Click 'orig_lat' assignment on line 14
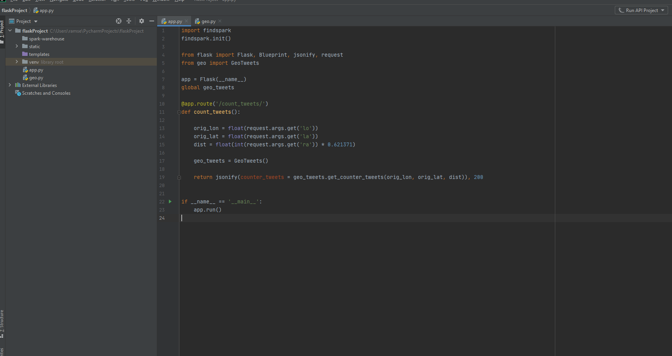 (x=206, y=137)
